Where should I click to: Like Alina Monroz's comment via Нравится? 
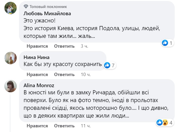(x=37, y=126)
